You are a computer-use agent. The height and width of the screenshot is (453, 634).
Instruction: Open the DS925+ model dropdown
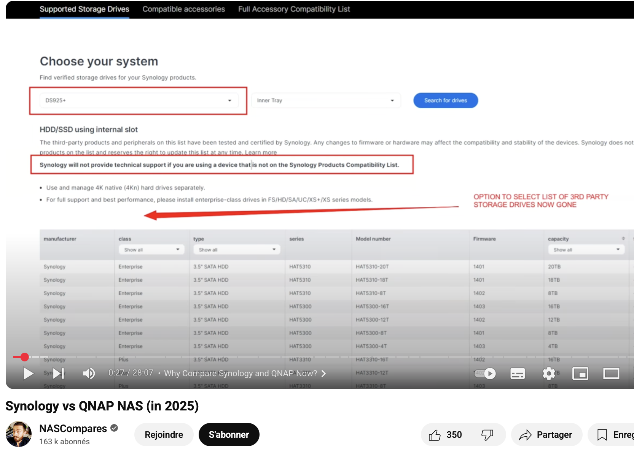[x=139, y=100]
